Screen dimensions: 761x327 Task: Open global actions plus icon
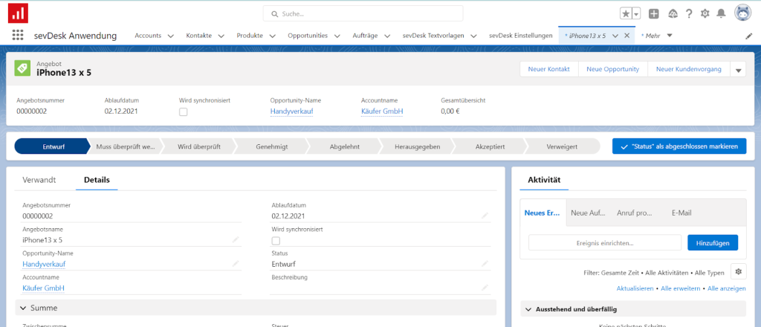[653, 13]
